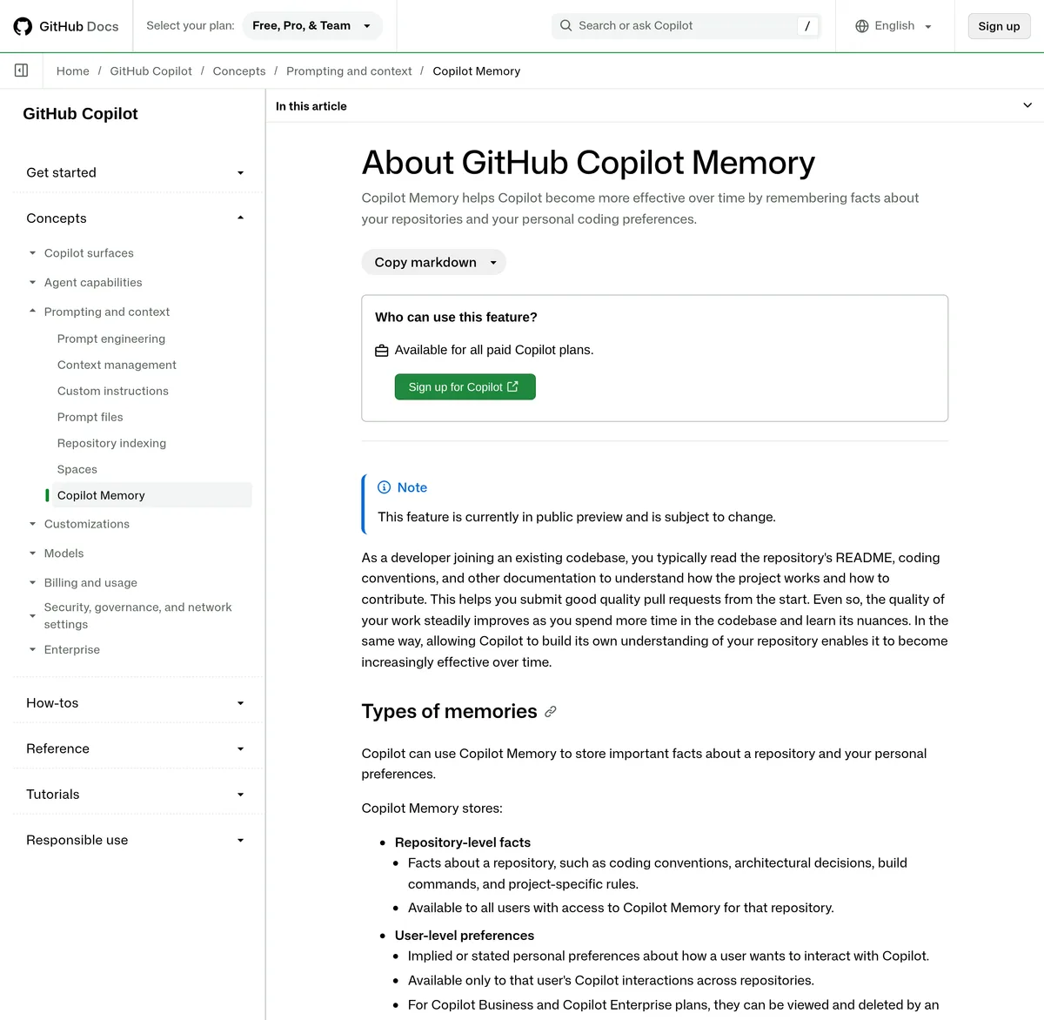Screen dimensions: 1044x1020
Task: Focus the Search or ask Copilot field
Action: coord(686,26)
